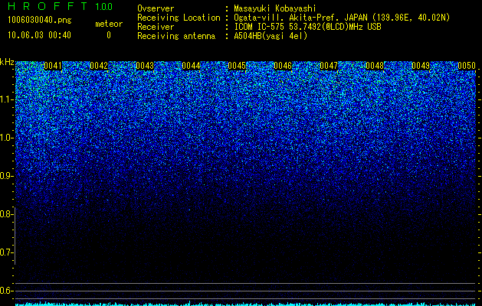Click the kHz axis unit label

point(7,62)
